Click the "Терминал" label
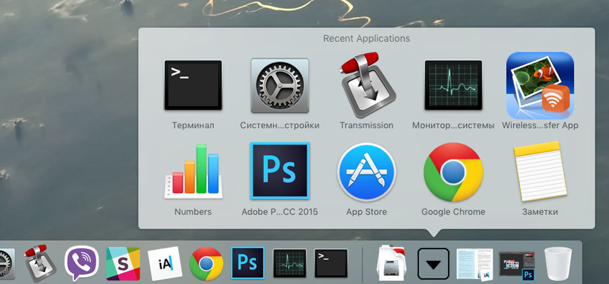The width and height of the screenshot is (609, 284). [193, 125]
